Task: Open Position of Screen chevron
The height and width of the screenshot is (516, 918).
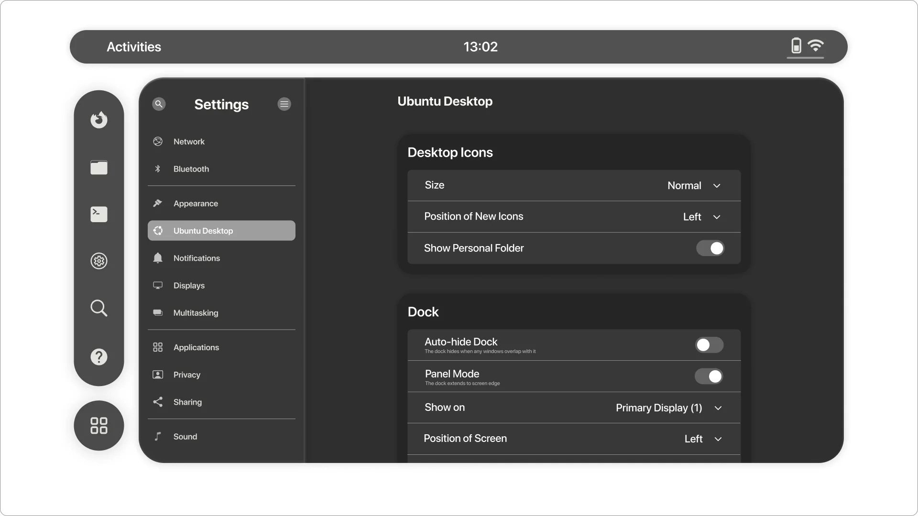Action: pyautogui.click(x=718, y=439)
